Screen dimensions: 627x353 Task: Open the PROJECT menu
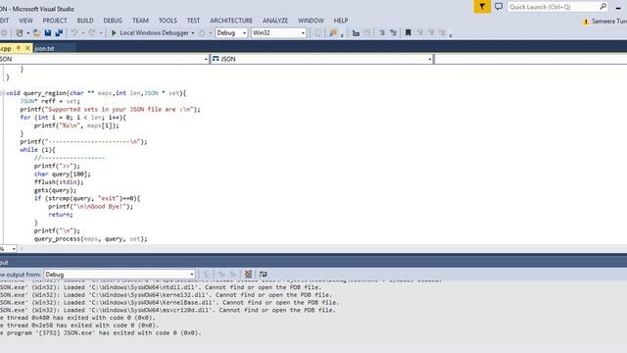[x=55, y=21]
